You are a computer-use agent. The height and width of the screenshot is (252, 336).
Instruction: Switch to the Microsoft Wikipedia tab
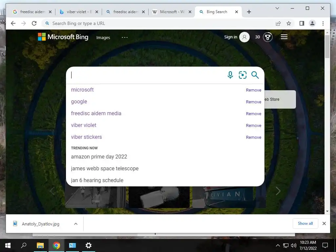pos(172,12)
